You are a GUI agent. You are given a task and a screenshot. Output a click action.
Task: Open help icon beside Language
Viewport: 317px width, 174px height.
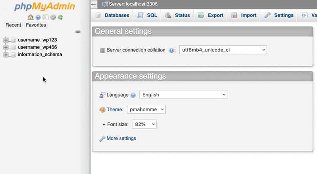(x=133, y=95)
